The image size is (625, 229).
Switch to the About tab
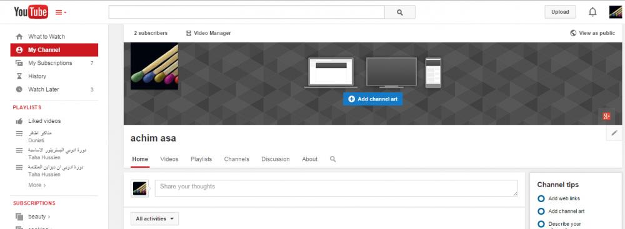click(310, 159)
